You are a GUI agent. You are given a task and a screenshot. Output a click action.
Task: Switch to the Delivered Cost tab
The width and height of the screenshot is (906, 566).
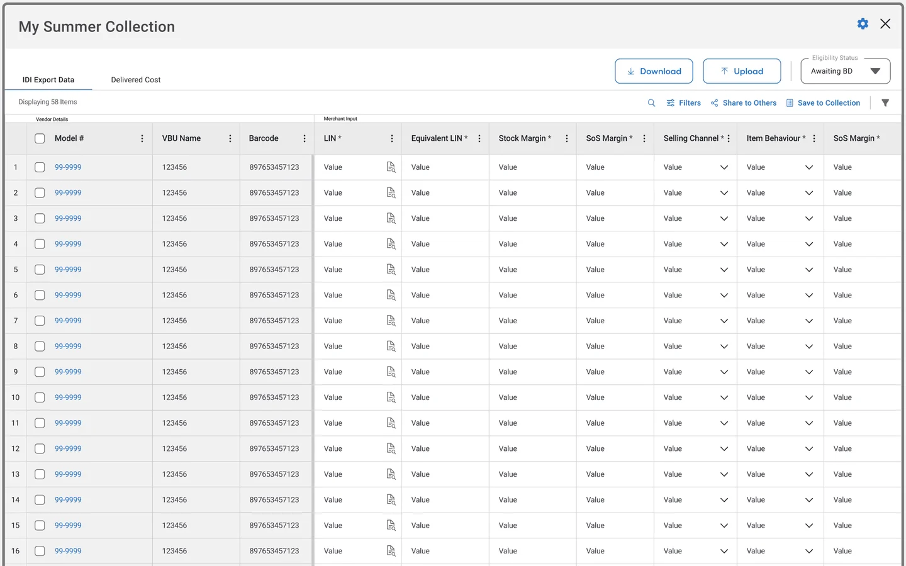coord(136,80)
